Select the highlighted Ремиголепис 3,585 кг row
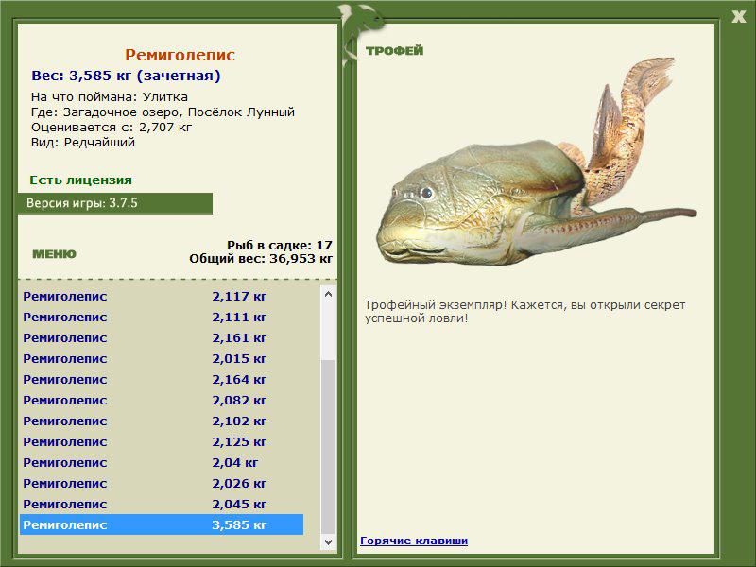The image size is (756, 567). pos(162,524)
